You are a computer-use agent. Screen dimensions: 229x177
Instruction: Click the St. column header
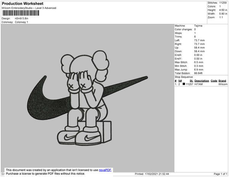tap(191, 81)
